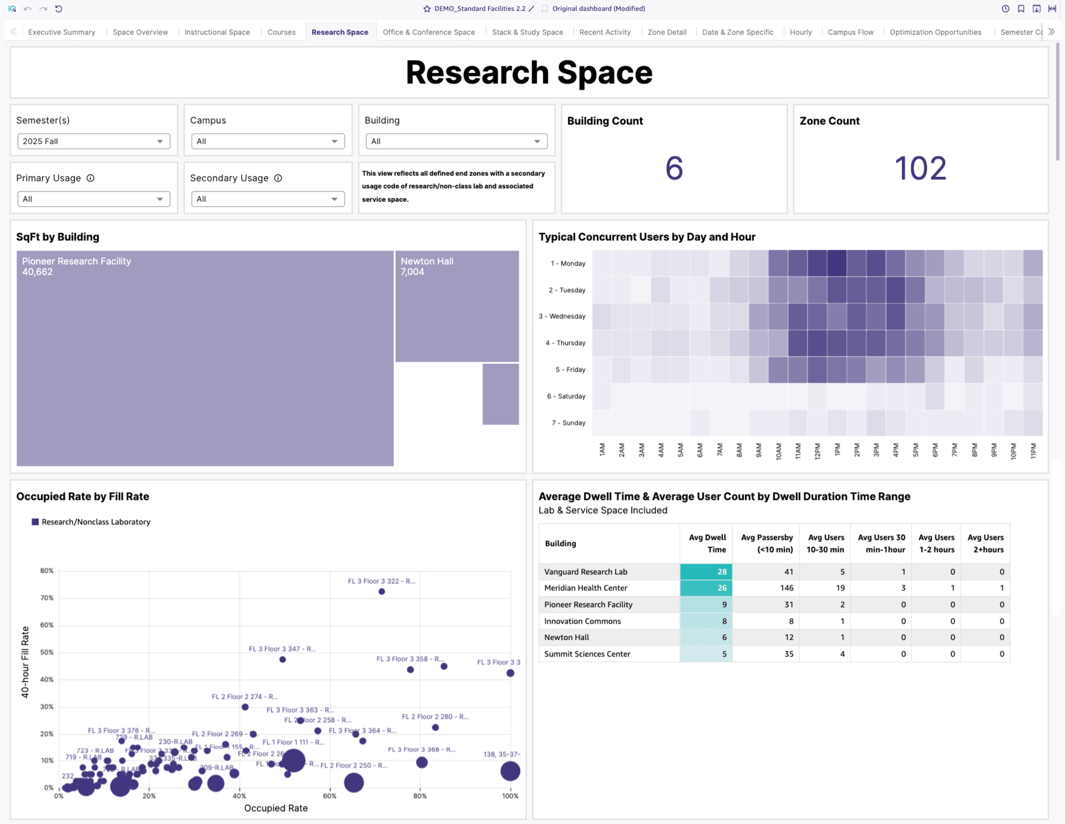This screenshot has height=824, width=1065.
Task: Undo the last dashboard change
Action: point(28,9)
